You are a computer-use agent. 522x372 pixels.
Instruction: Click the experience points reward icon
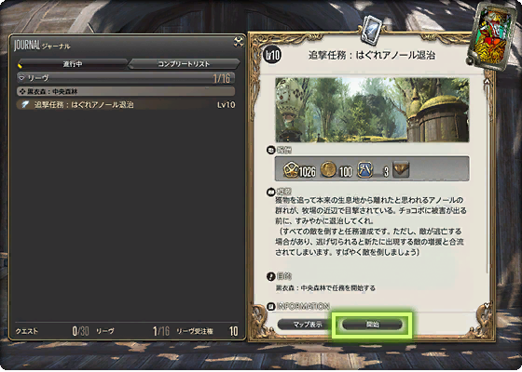(291, 169)
